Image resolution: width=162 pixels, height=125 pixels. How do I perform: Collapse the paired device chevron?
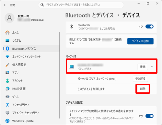pos(152,67)
